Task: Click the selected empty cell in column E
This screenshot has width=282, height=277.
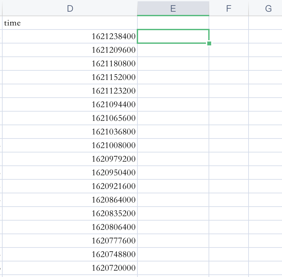Action: point(173,36)
